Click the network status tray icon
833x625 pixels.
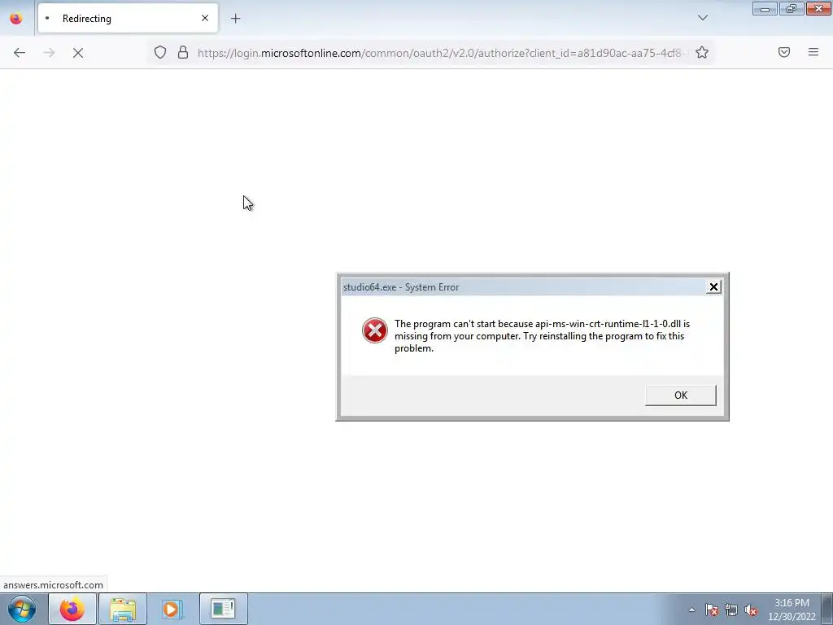[731, 610]
